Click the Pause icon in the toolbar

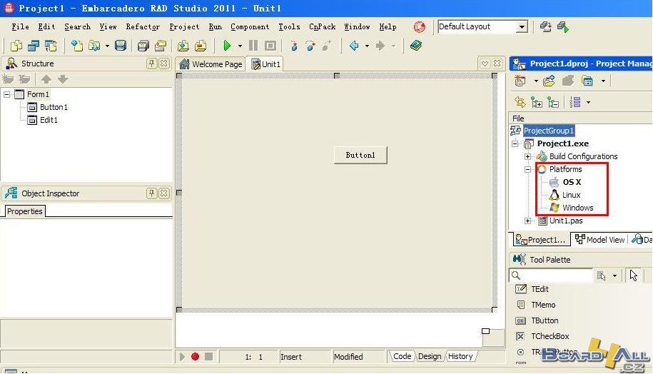(253, 46)
